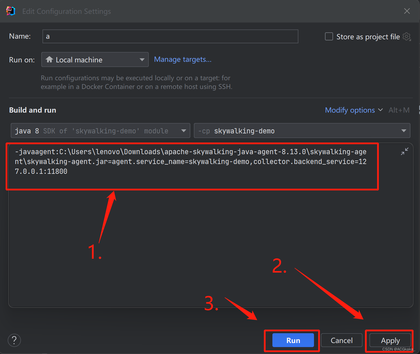The image size is (420, 354).
Task: Open the java 8 SDK dropdown
Action: [101, 131]
